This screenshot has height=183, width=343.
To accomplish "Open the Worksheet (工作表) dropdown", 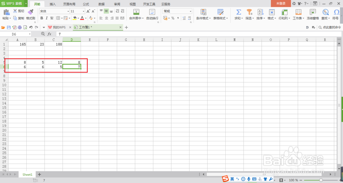I will (x=298, y=14).
